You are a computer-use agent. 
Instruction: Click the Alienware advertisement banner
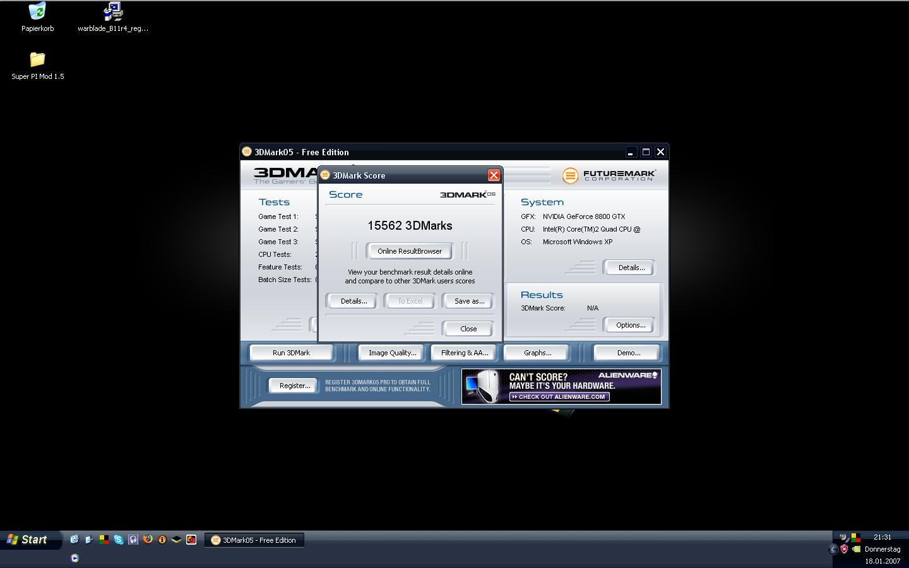coord(561,386)
